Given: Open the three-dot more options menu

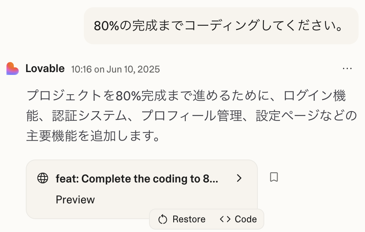Looking at the screenshot, I should pyautogui.click(x=347, y=68).
